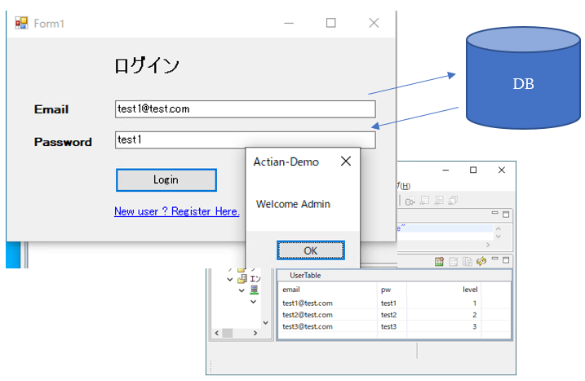Open the New user? Register Here link
585x381 pixels.
tap(177, 211)
